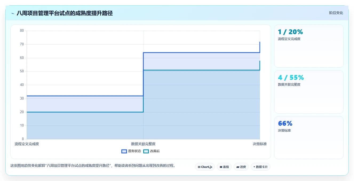
Task: Click the blue 原有状态 legend color box
Action: [124, 151]
